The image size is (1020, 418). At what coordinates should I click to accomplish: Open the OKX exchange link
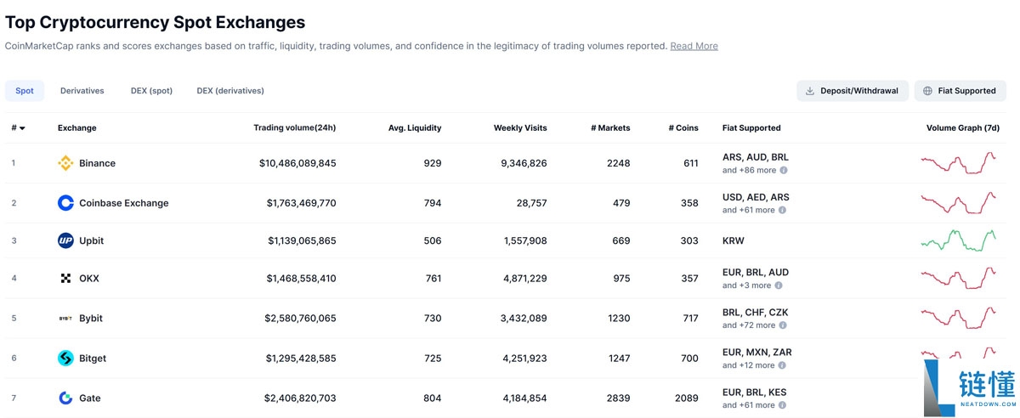point(89,279)
